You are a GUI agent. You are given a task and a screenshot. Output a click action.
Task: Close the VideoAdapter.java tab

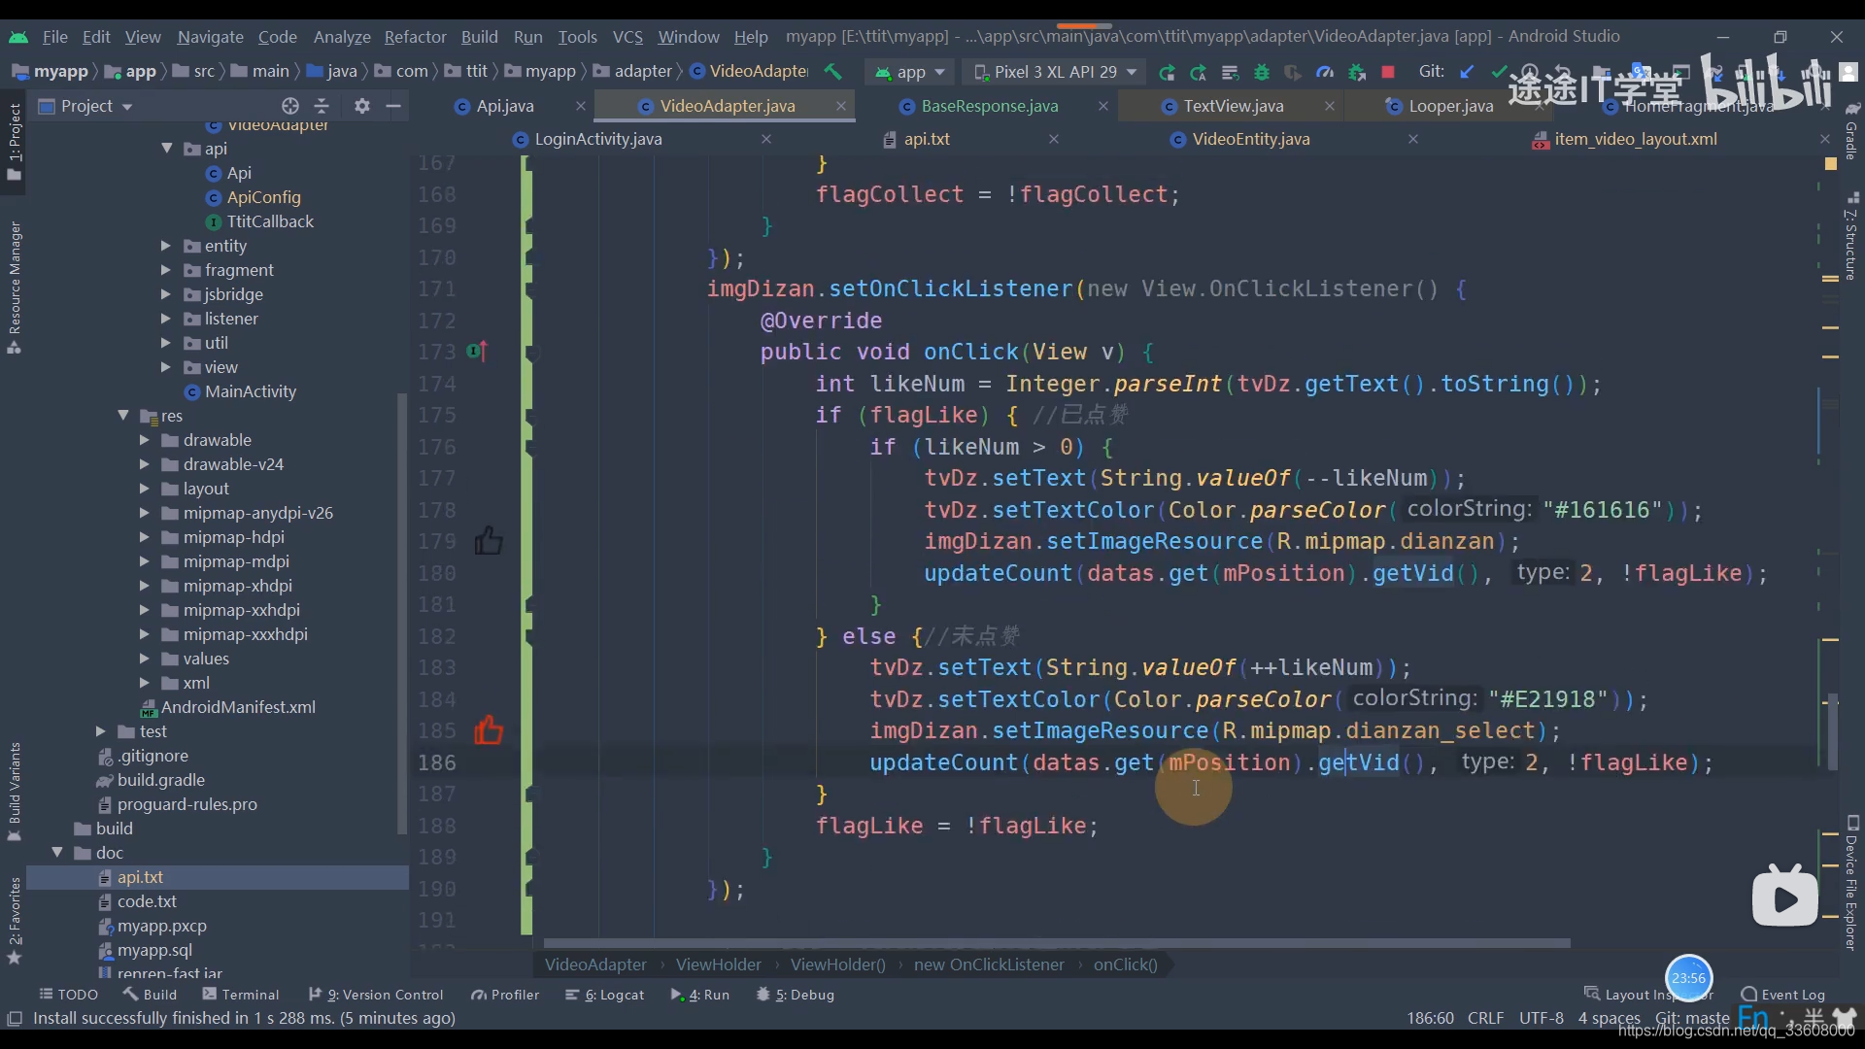click(841, 106)
